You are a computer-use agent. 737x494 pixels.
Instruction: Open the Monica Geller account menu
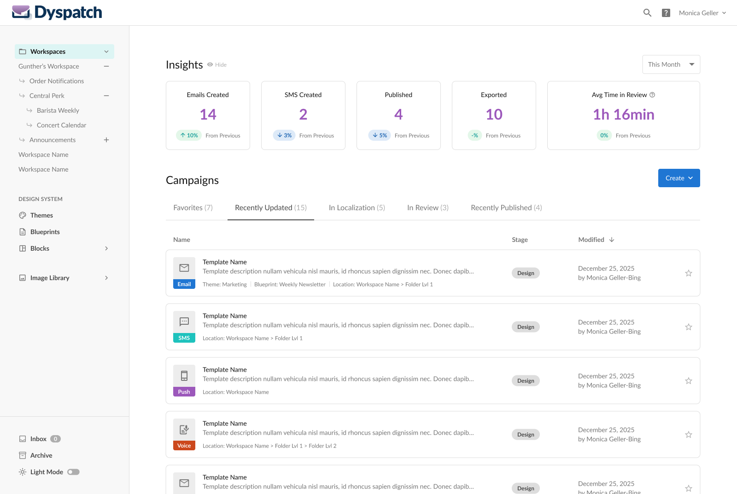click(x=702, y=13)
